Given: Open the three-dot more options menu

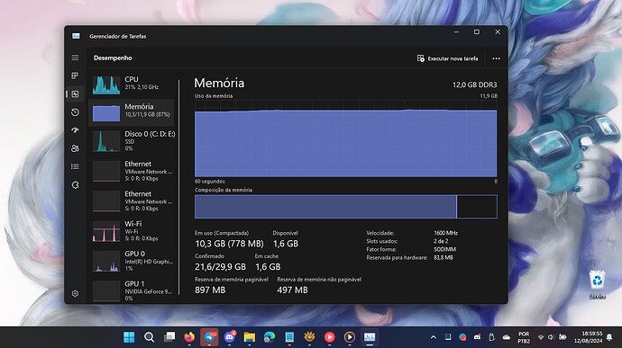Looking at the screenshot, I should click(x=497, y=58).
